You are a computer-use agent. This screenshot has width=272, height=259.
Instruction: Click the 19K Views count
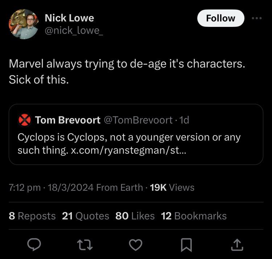[x=172, y=187]
